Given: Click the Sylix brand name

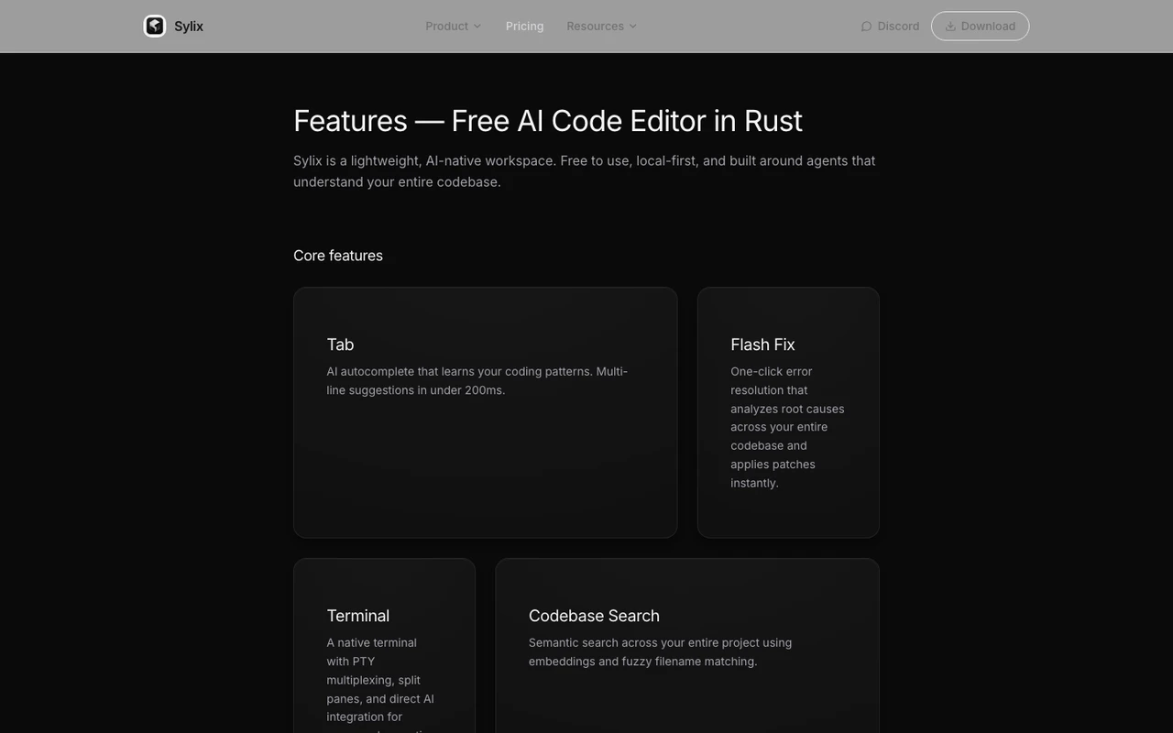Looking at the screenshot, I should point(189,27).
